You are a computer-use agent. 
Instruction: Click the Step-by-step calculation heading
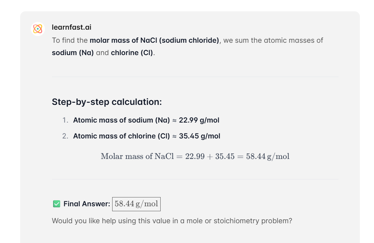coord(107,102)
